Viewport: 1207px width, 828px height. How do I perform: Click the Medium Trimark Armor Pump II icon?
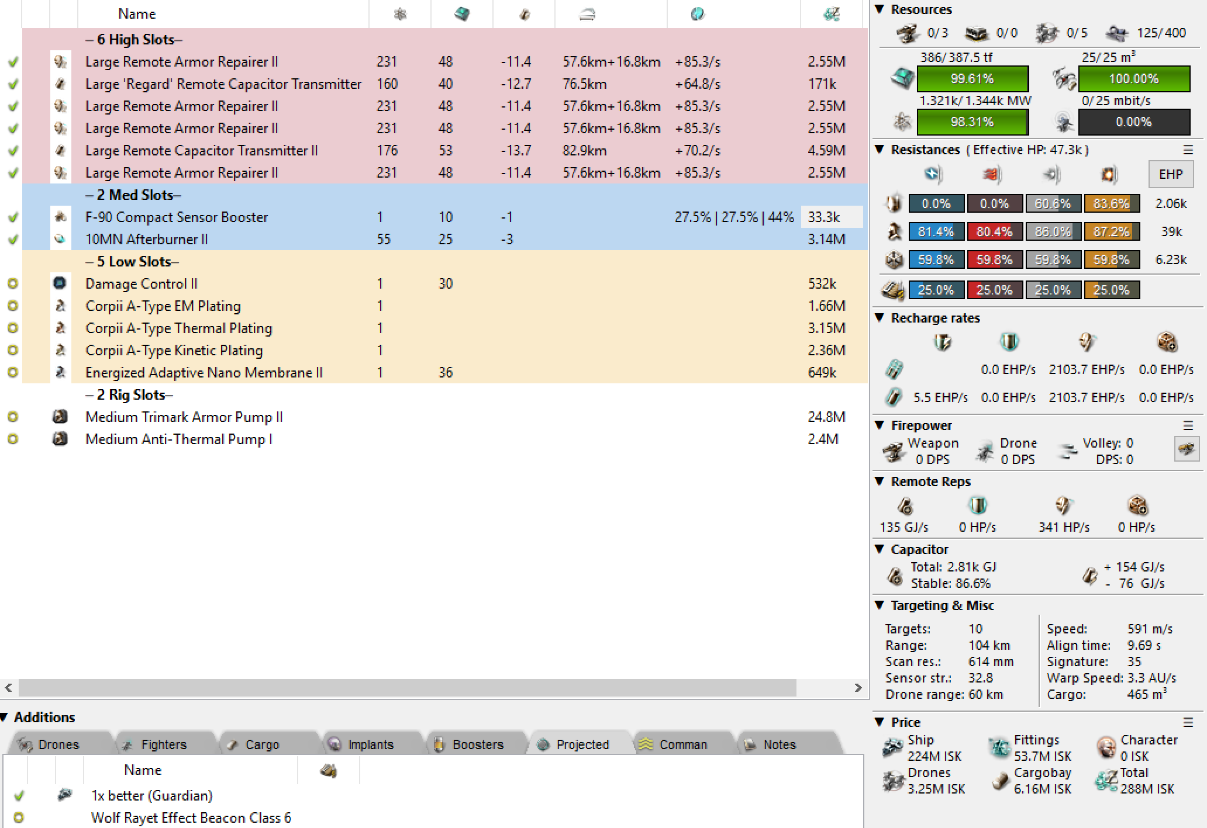pos(60,417)
